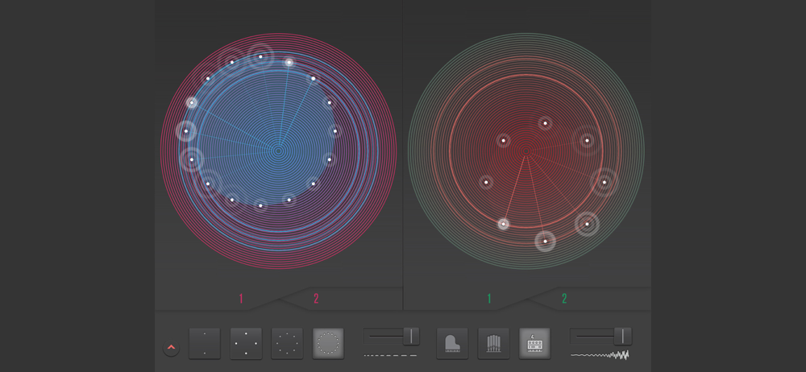Switch to red tab 1 under left circle
The width and height of the screenshot is (806, 372).
click(x=240, y=299)
